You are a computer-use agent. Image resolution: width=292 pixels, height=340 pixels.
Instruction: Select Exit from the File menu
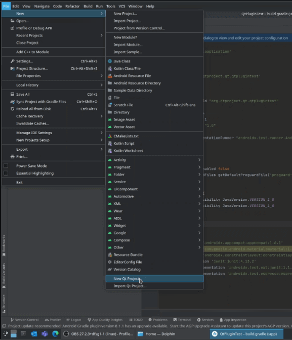pos(54,182)
